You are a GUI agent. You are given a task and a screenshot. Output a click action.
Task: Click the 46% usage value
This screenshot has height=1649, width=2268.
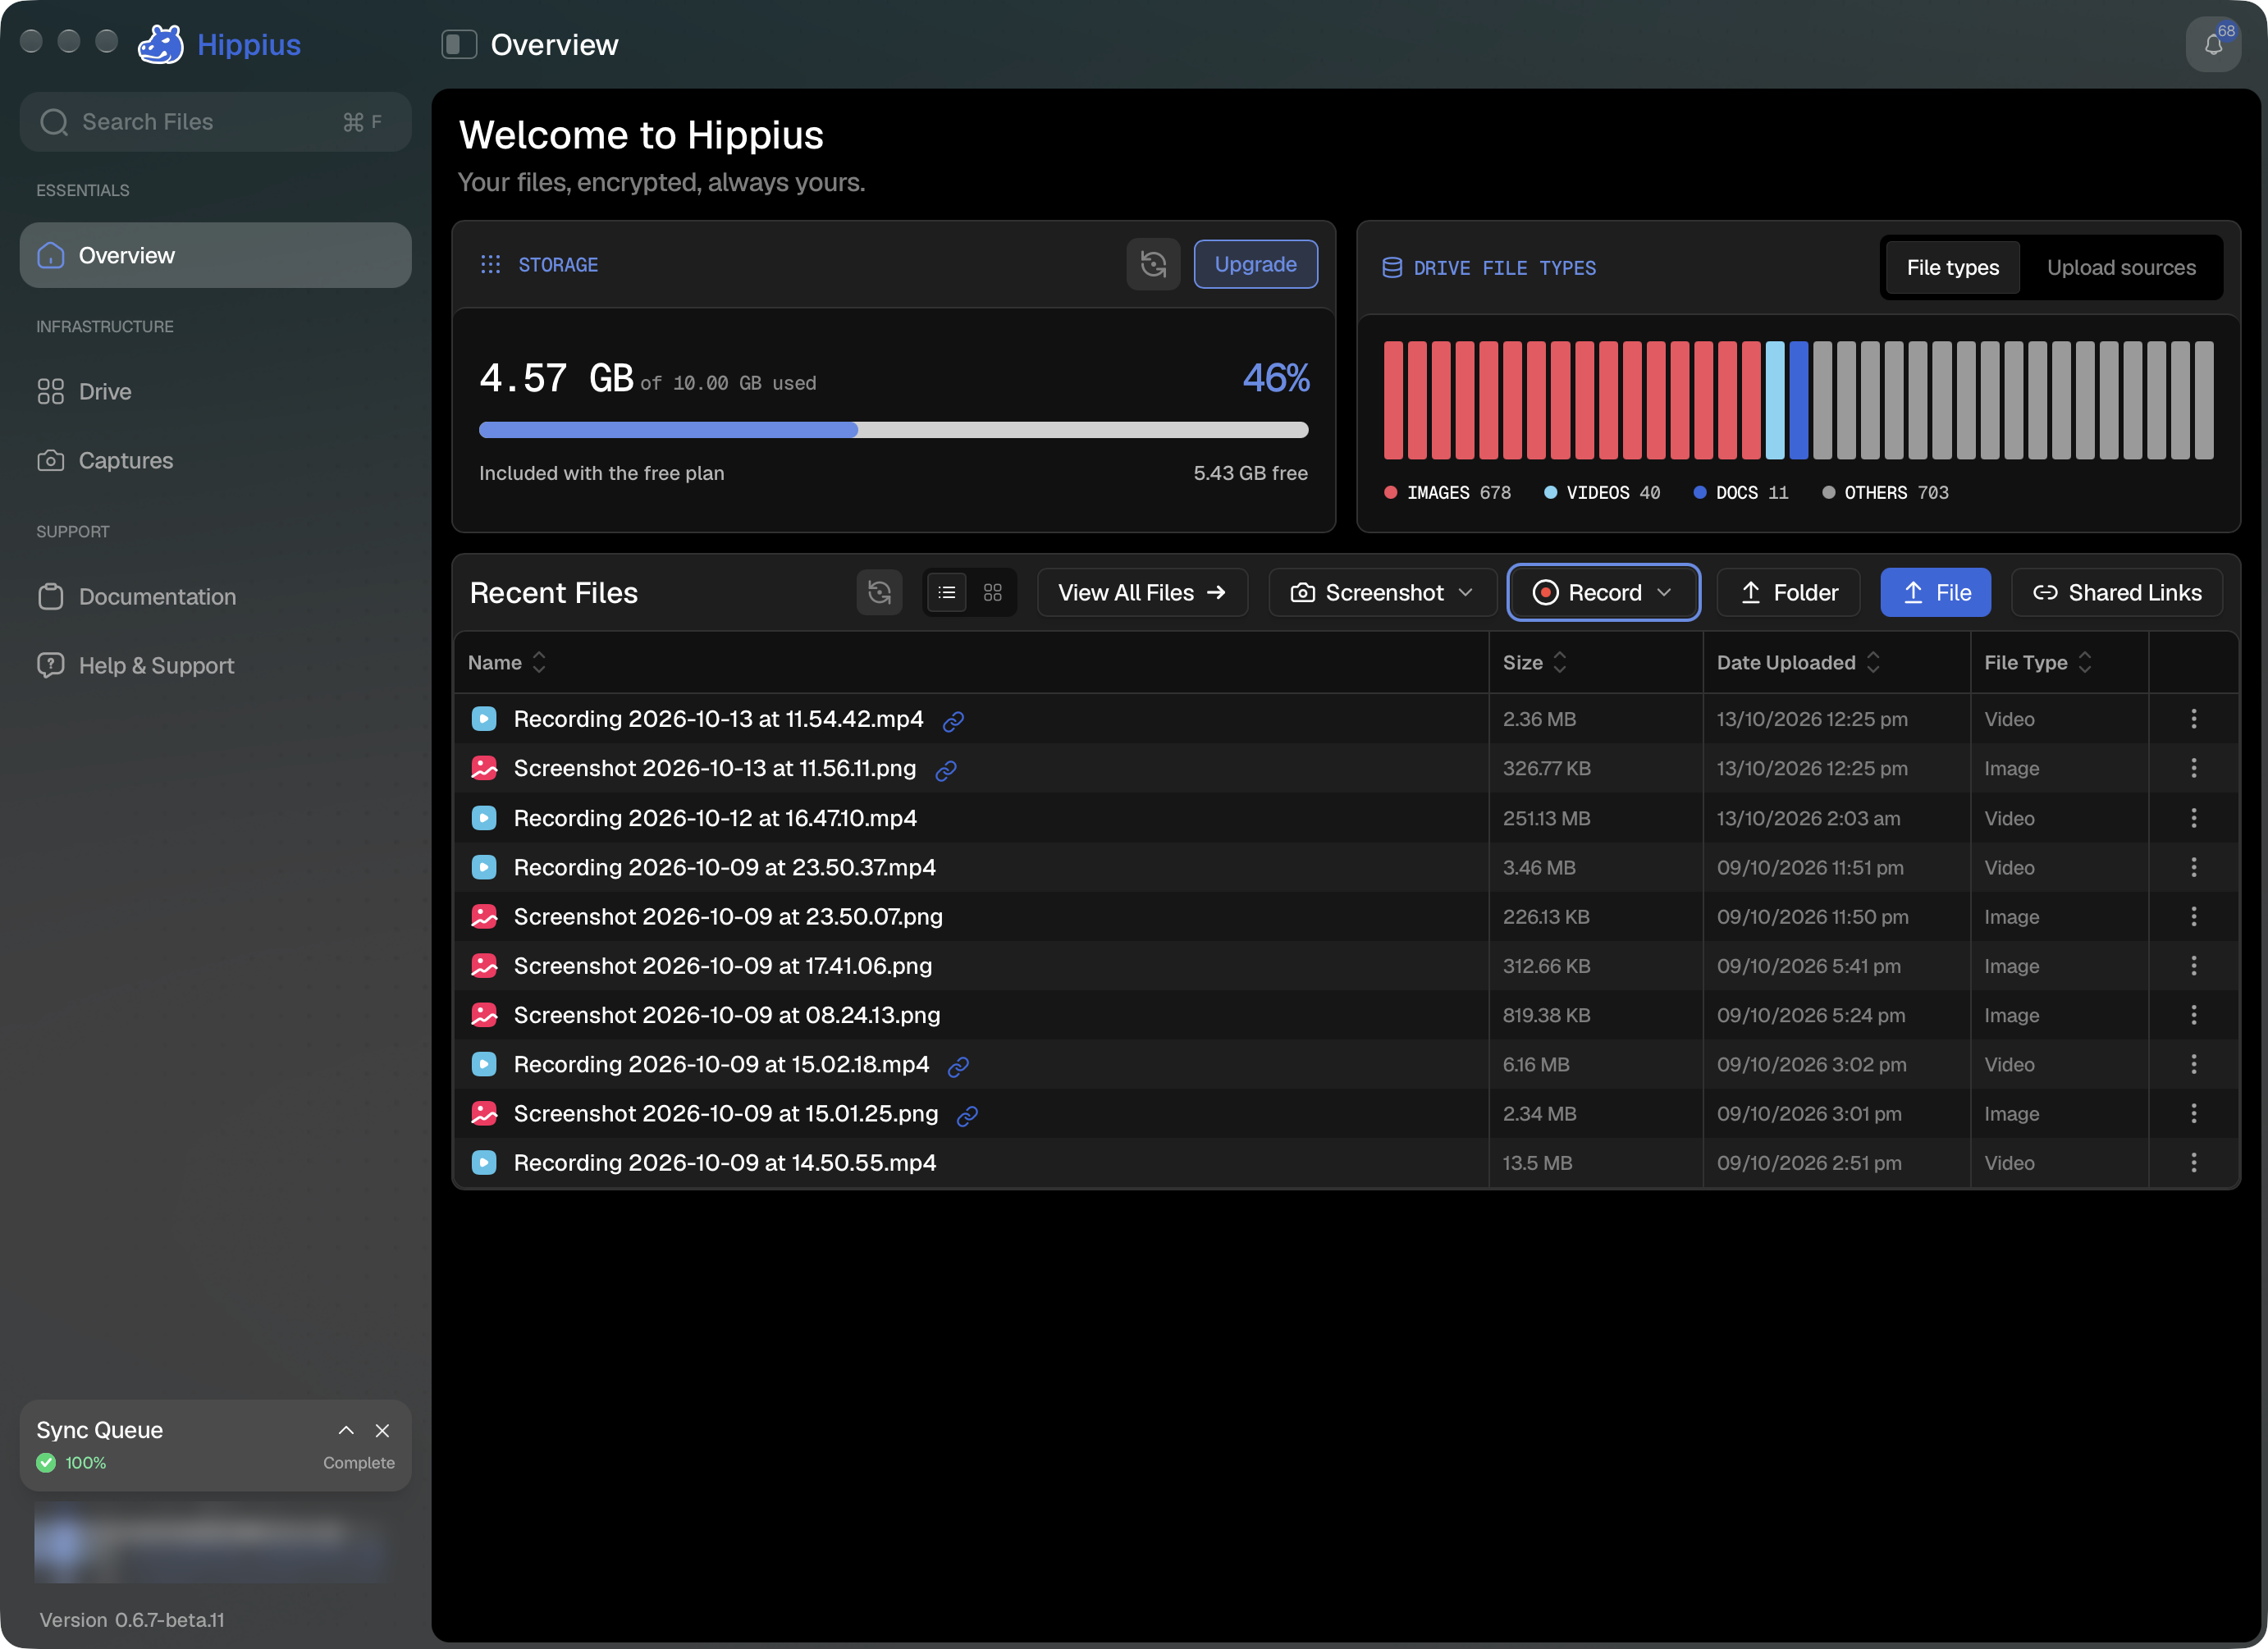(1276, 378)
